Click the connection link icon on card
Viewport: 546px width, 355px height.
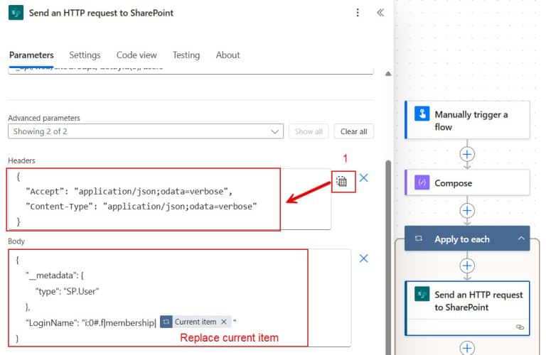pos(520,327)
